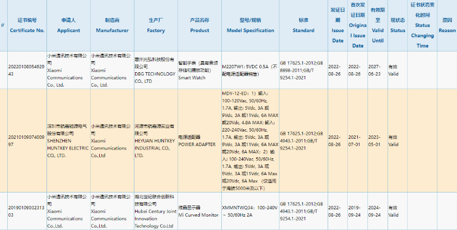Select the Manufacturer column header
Screen dimensions: 457x230
tap(112, 25)
